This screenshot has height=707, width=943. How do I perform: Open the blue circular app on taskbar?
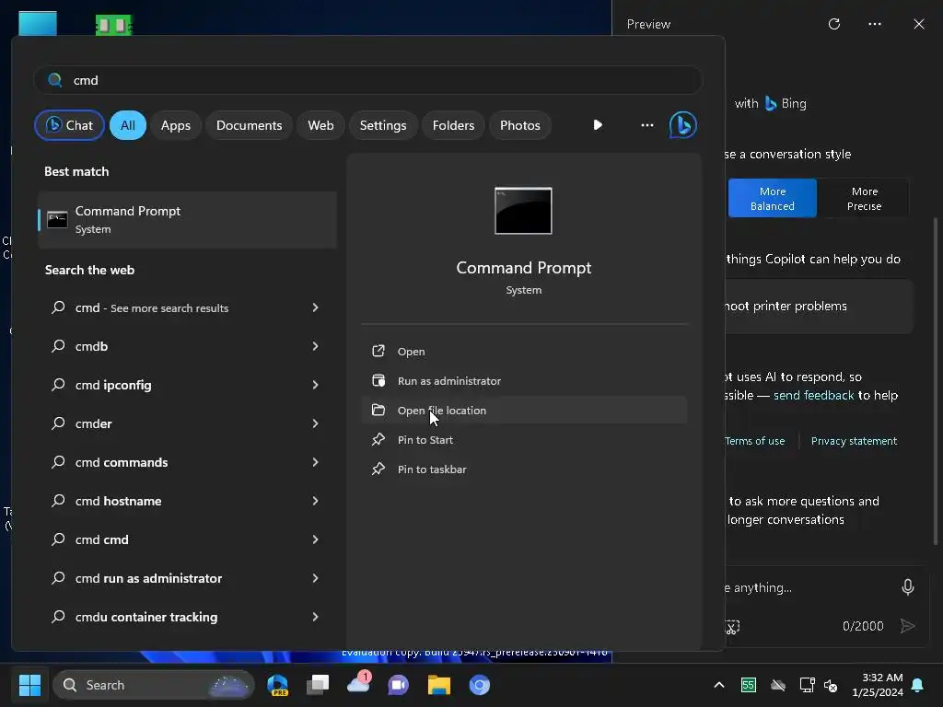tap(479, 685)
